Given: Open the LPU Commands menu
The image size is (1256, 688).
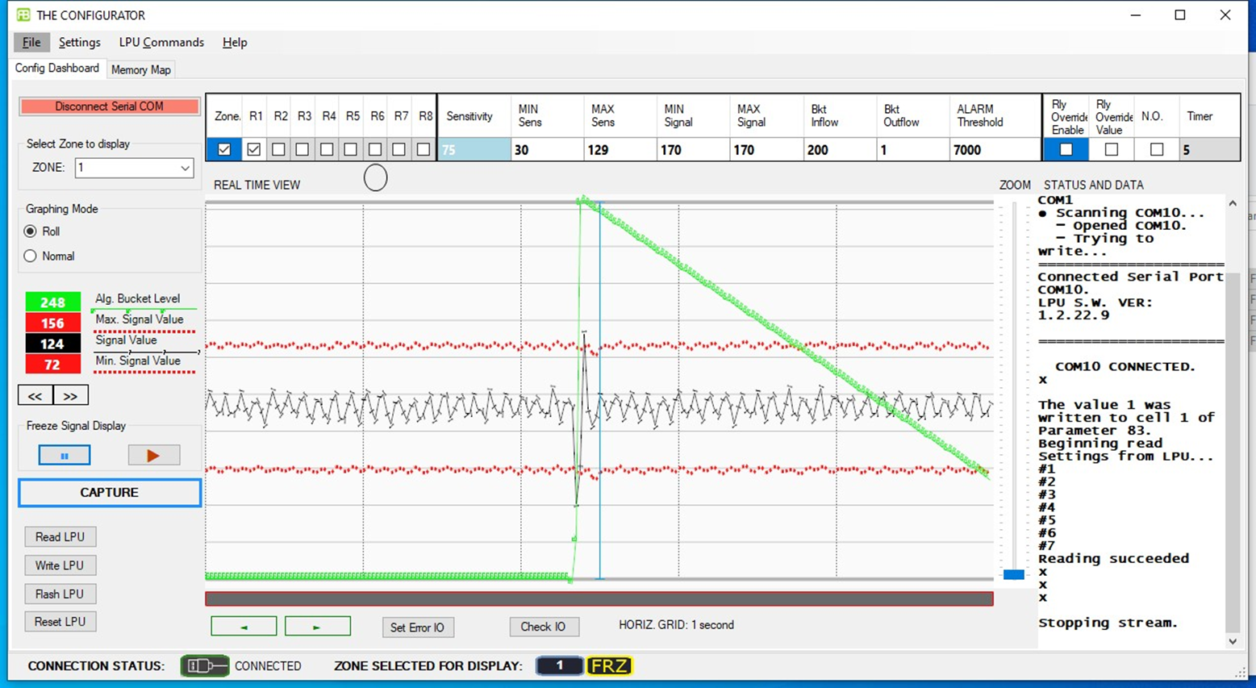Looking at the screenshot, I should pyautogui.click(x=161, y=42).
